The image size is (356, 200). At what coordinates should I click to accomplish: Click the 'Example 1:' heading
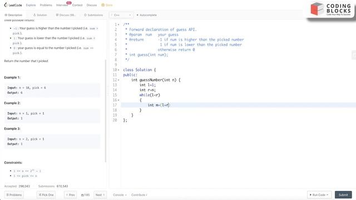click(x=12, y=77)
